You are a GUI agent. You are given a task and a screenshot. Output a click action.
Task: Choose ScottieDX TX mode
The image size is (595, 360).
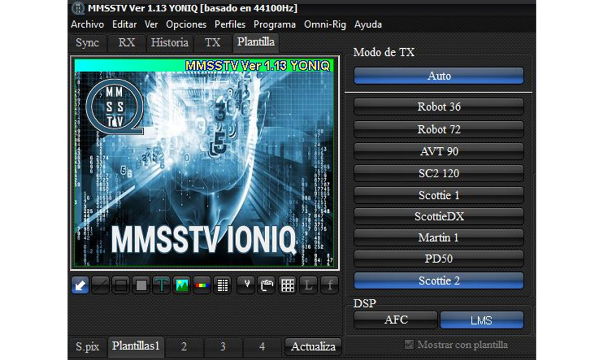click(x=439, y=217)
